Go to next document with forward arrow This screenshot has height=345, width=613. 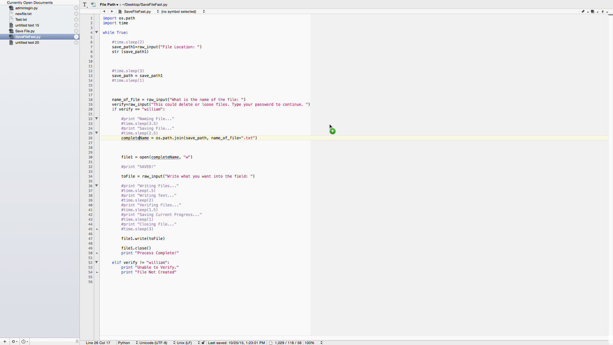point(112,11)
